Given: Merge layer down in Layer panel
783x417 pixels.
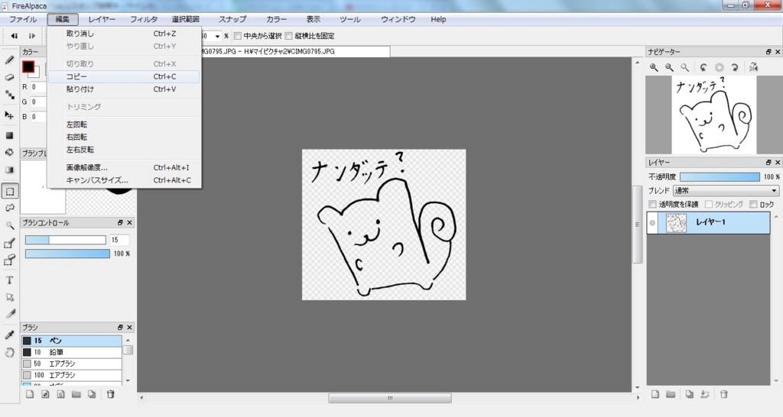Looking at the screenshot, I should point(704,394).
